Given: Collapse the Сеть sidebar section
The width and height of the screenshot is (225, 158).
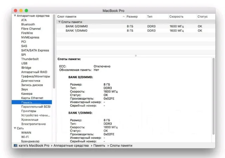Looking at the screenshot, I should pyautogui.click(x=15, y=128).
